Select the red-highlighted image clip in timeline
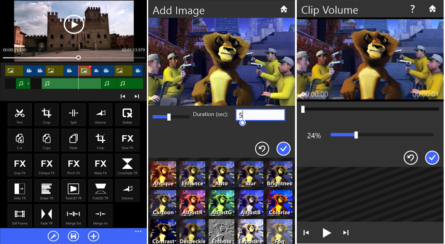The height and width of the screenshot is (244, 445). click(85, 71)
